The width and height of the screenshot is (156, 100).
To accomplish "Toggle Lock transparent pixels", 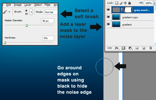I will coord(116,3).
